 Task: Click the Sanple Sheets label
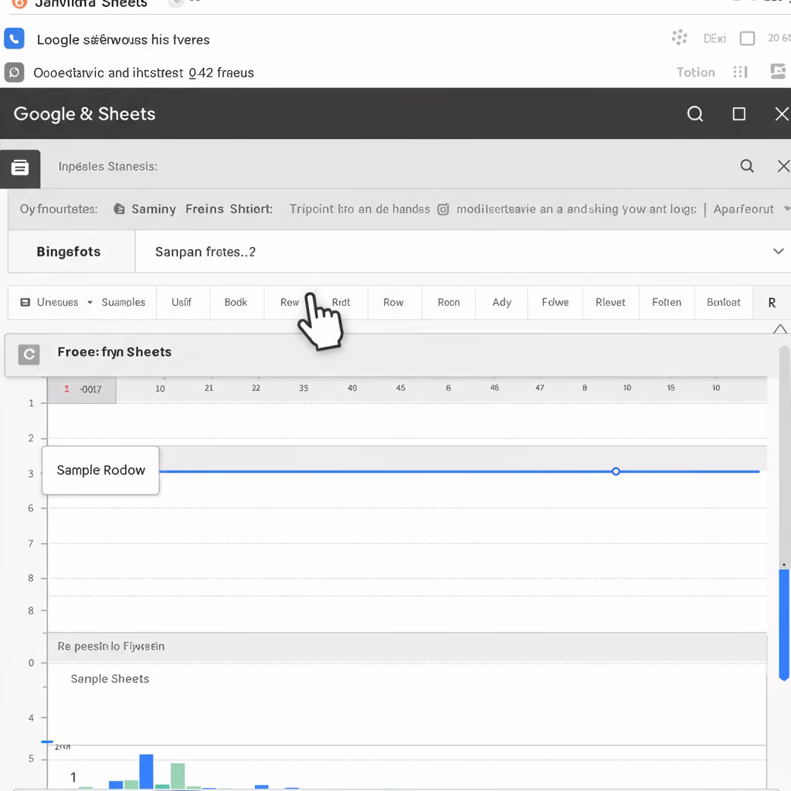point(110,678)
